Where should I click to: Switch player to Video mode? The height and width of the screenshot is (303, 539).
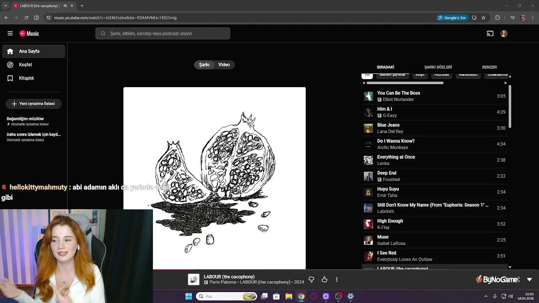[x=224, y=65]
